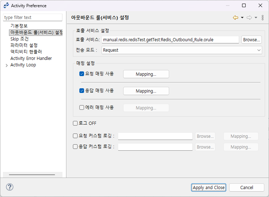Uncheck the 응답 매핑 사용 checkbox

click(82, 91)
